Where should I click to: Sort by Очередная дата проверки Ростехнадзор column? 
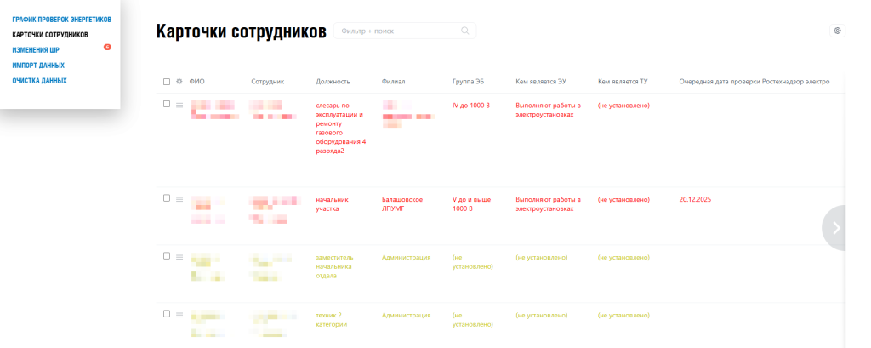tap(754, 82)
